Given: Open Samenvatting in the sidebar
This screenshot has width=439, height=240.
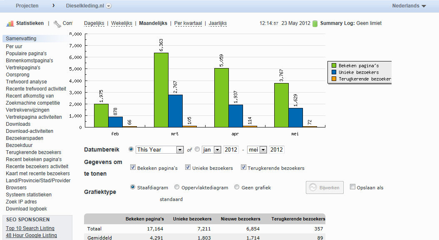Looking at the screenshot, I should [x=21, y=39].
